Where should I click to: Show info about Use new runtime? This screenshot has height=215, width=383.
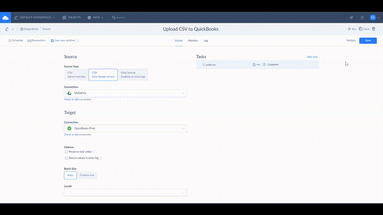[77, 41]
